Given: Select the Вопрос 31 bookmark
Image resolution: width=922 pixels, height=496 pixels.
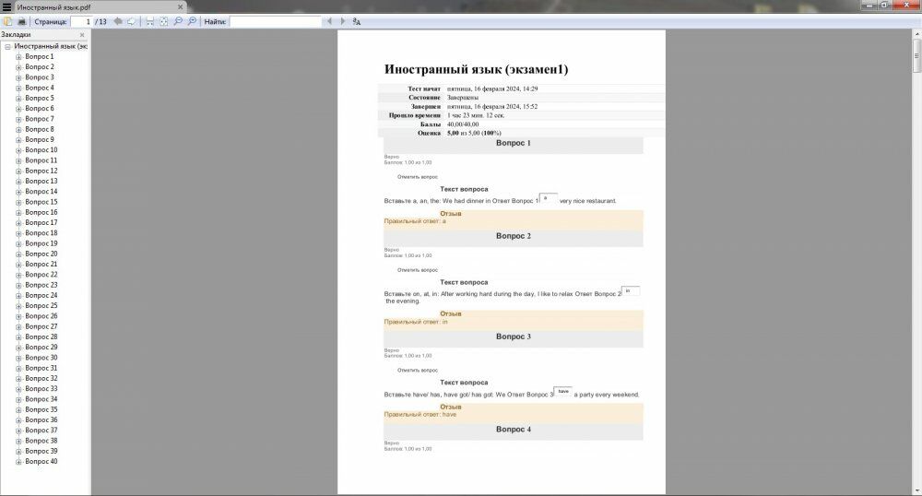Looking at the screenshot, I should click(41, 368).
